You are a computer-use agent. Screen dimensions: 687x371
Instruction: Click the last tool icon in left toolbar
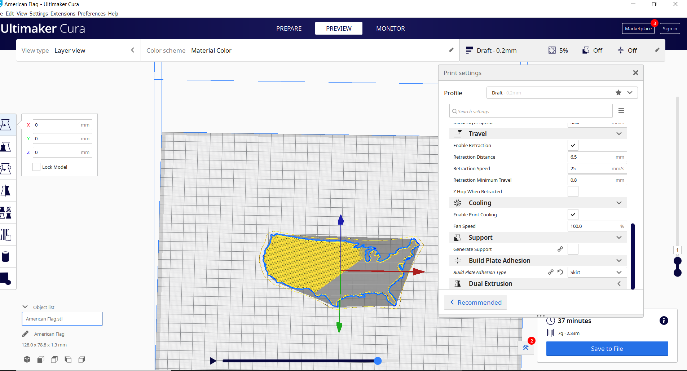click(x=6, y=279)
